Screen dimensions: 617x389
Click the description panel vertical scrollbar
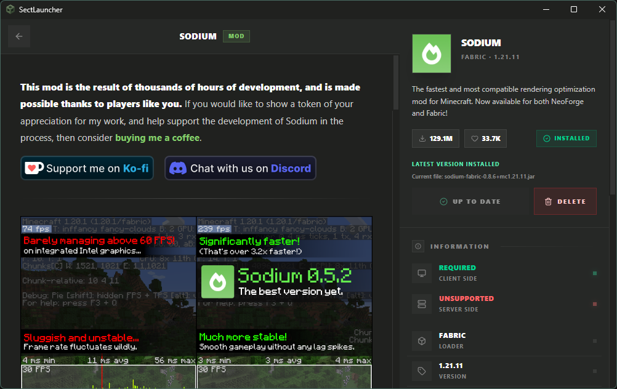(x=396, y=154)
